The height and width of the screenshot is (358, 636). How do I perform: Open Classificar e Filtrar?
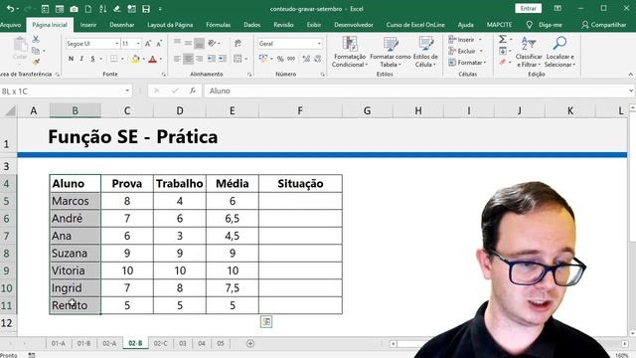coord(529,52)
